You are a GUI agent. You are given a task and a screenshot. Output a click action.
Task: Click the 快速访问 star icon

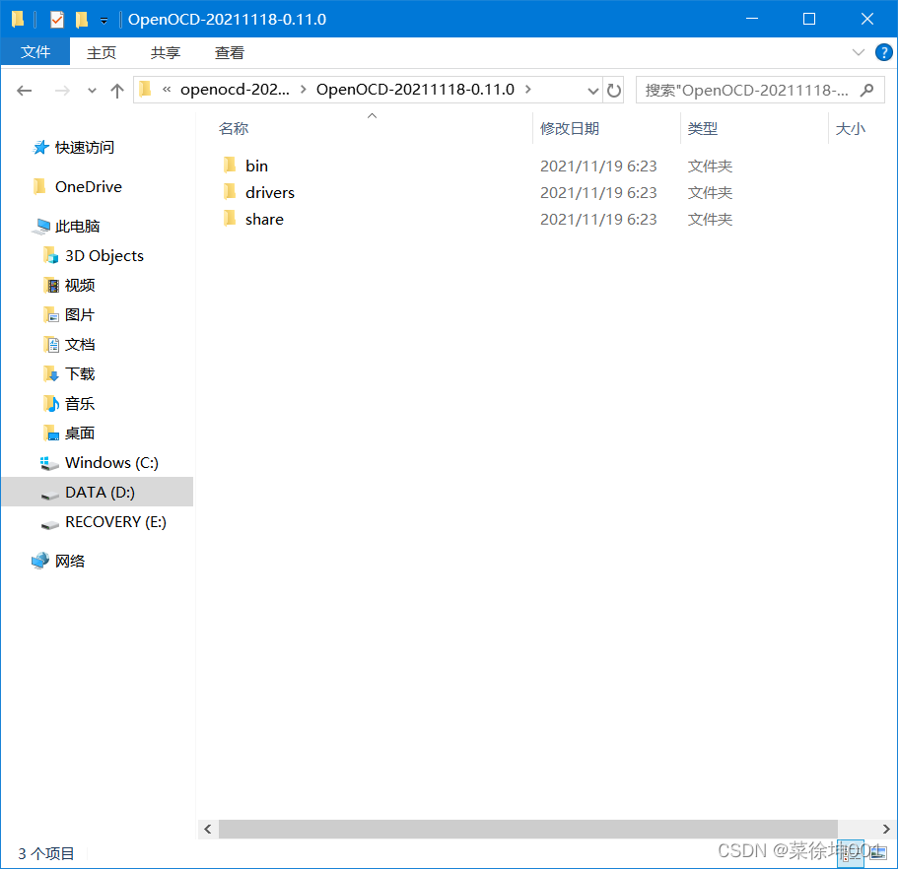[x=40, y=148]
